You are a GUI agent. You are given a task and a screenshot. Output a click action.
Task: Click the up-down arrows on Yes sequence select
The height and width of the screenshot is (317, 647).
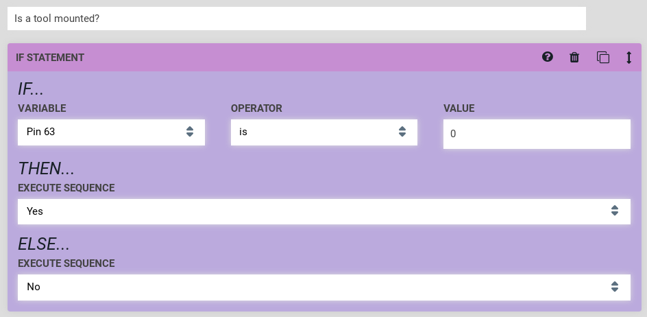click(615, 211)
